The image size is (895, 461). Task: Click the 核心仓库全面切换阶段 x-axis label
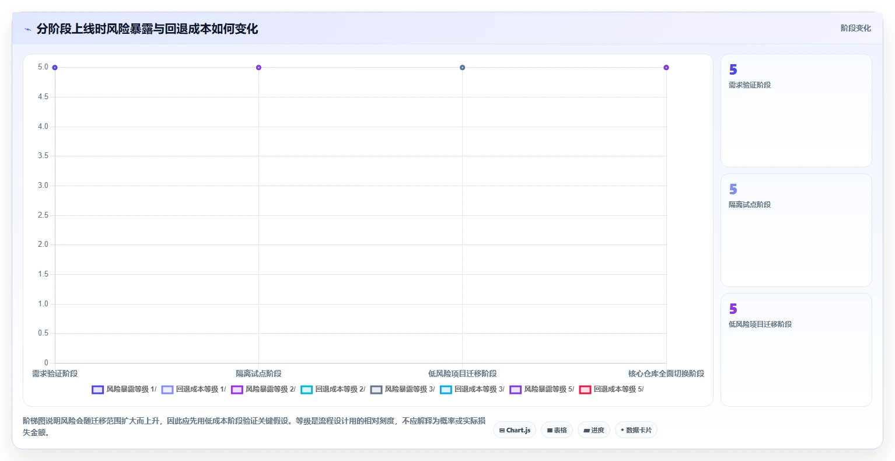pyautogui.click(x=666, y=373)
